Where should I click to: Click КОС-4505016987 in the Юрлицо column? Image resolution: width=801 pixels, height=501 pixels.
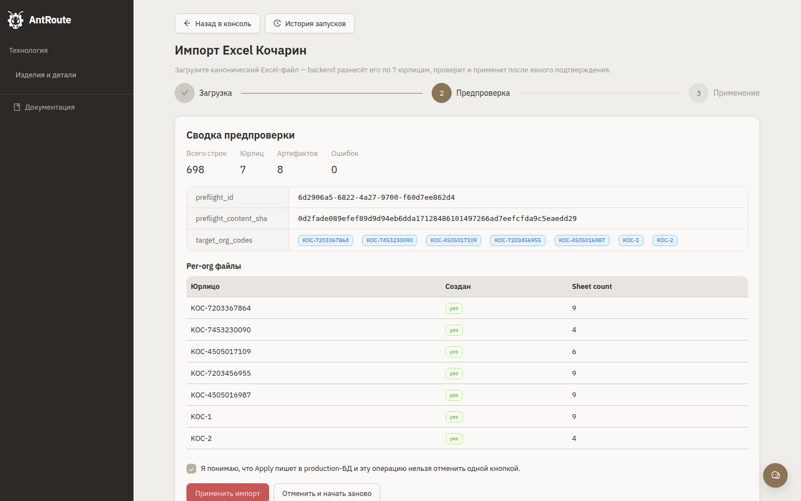click(x=221, y=395)
